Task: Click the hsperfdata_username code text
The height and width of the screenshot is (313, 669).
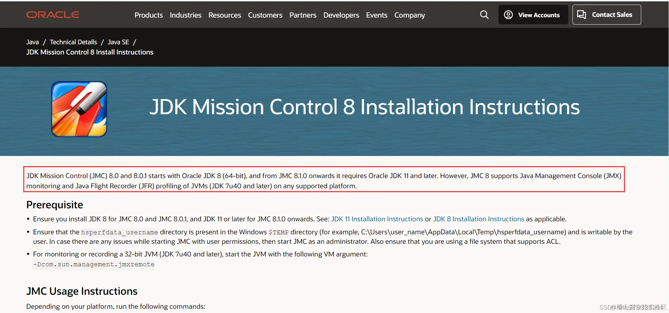Action: point(119,232)
